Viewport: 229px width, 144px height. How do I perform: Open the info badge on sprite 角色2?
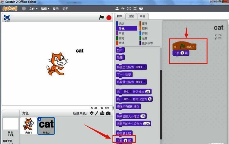point(40,119)
